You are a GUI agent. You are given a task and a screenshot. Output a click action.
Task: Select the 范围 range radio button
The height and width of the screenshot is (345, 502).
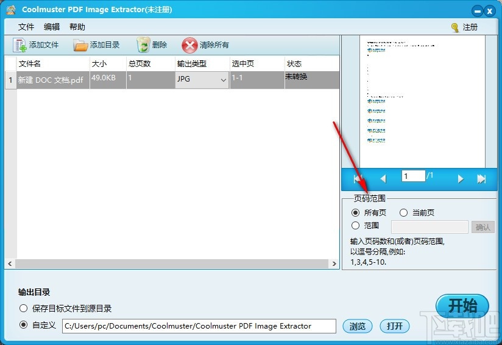[x=355, y=225]
